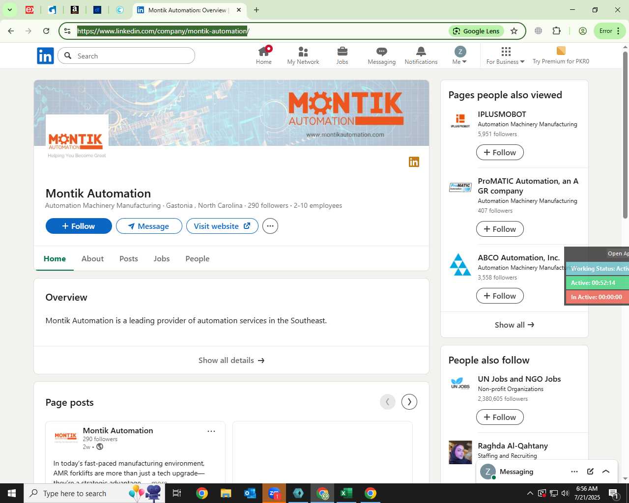Viewport: 629px width, 503px height.
Task: Reload the page
Action: pos(46,31)
